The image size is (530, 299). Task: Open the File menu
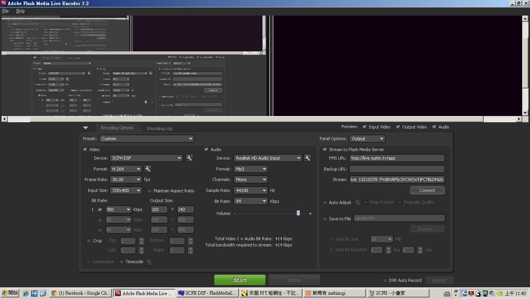click(x=5, y=11)
